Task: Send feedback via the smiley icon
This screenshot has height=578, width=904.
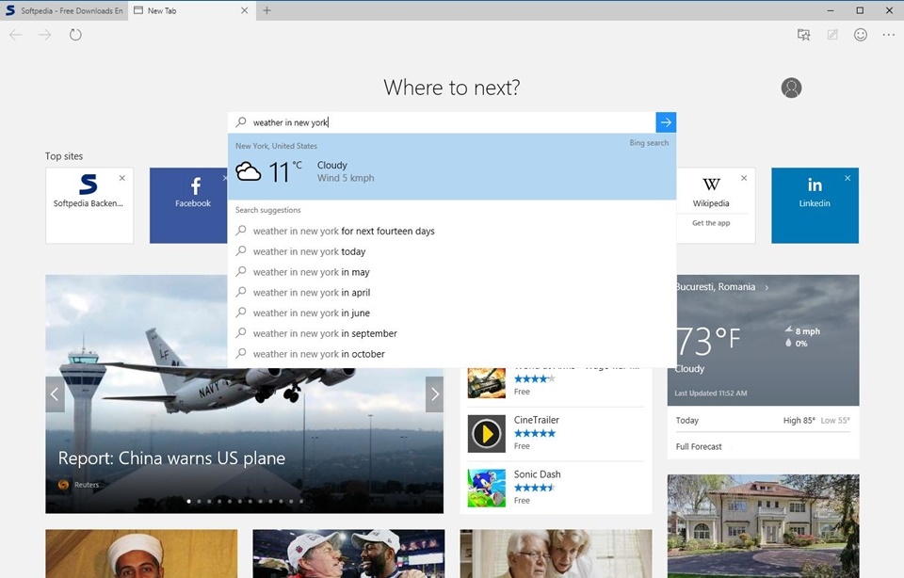Action: pos(860,34)
